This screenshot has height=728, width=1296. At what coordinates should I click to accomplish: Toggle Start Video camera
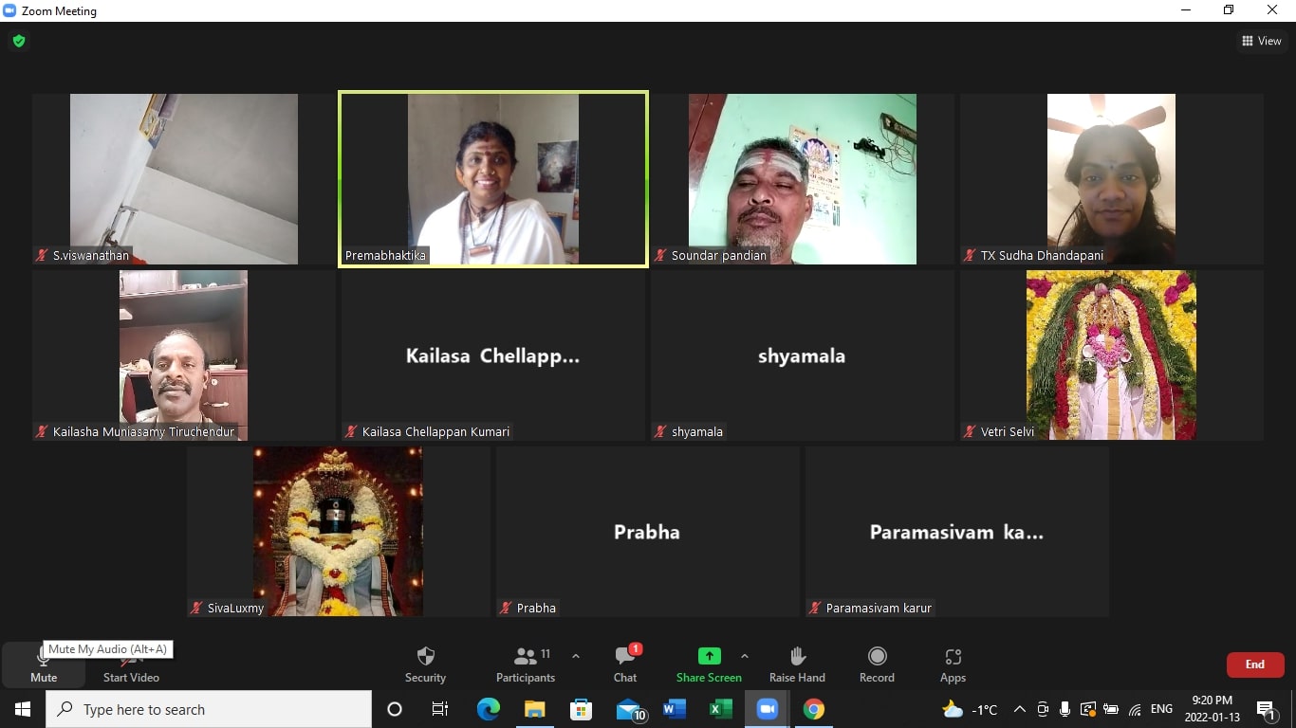tap(131, 664)
